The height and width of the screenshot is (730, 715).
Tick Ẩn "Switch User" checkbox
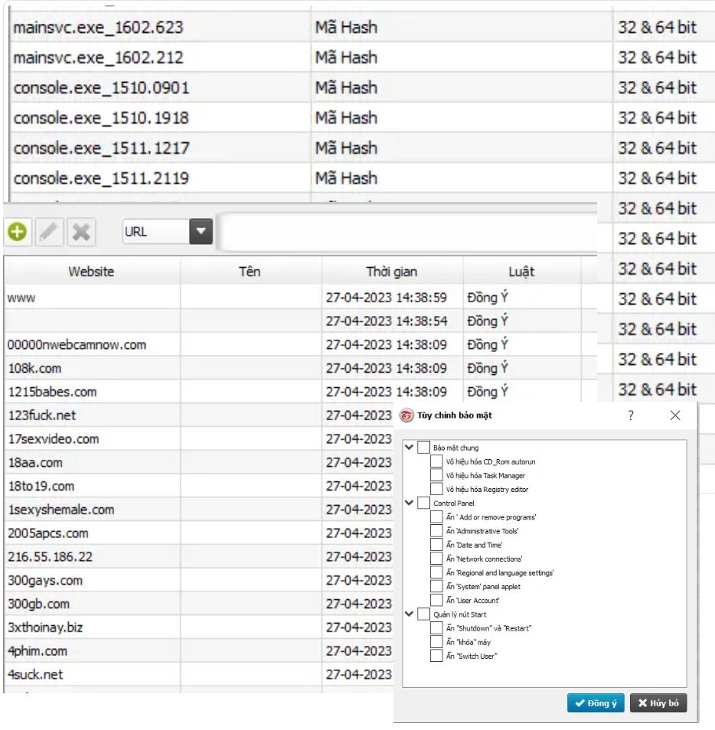pos(436,656)
